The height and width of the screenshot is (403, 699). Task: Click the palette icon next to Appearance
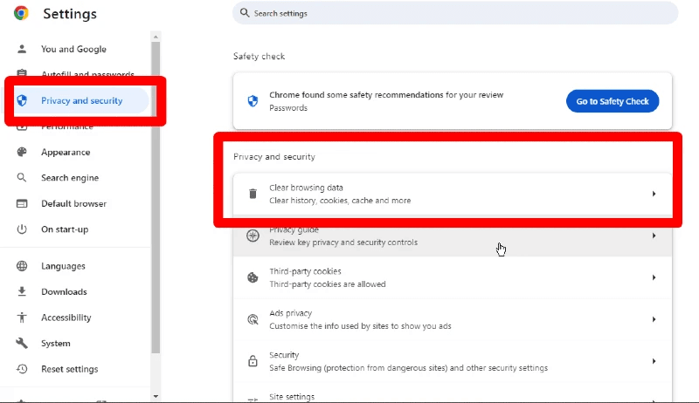click(x=23, y=152)
